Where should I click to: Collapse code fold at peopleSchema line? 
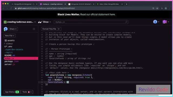44,75
